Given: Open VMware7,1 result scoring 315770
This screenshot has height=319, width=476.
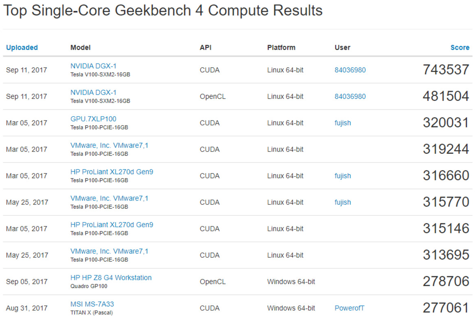Looking at the screenshot, I should tap(109, 198).
